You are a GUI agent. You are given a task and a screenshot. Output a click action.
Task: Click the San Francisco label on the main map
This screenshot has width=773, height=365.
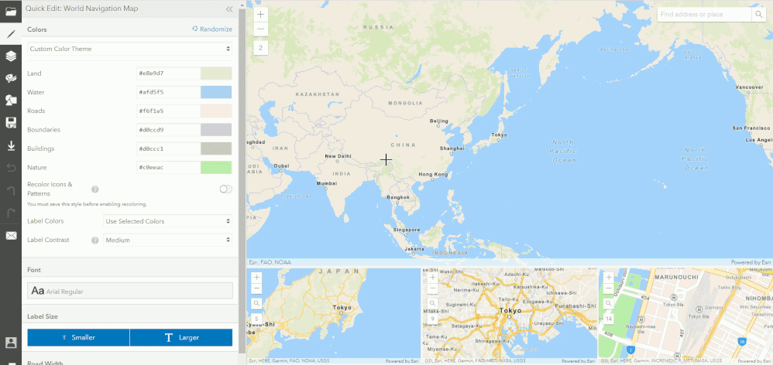751,128
